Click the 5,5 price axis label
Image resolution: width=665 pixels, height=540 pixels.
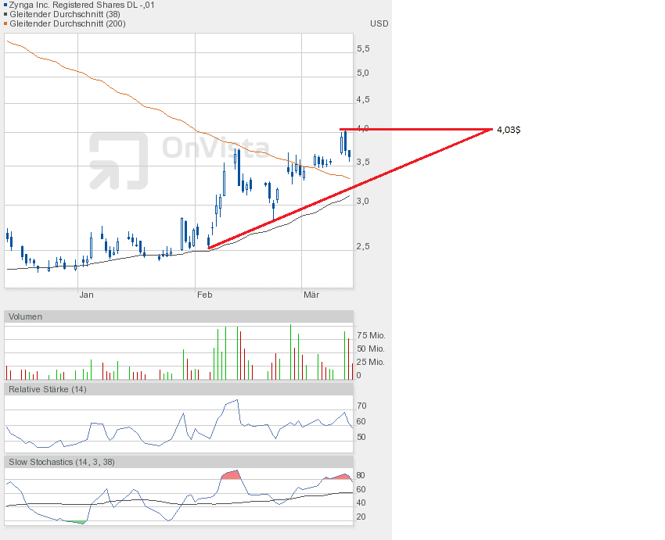tap(363, 48)
